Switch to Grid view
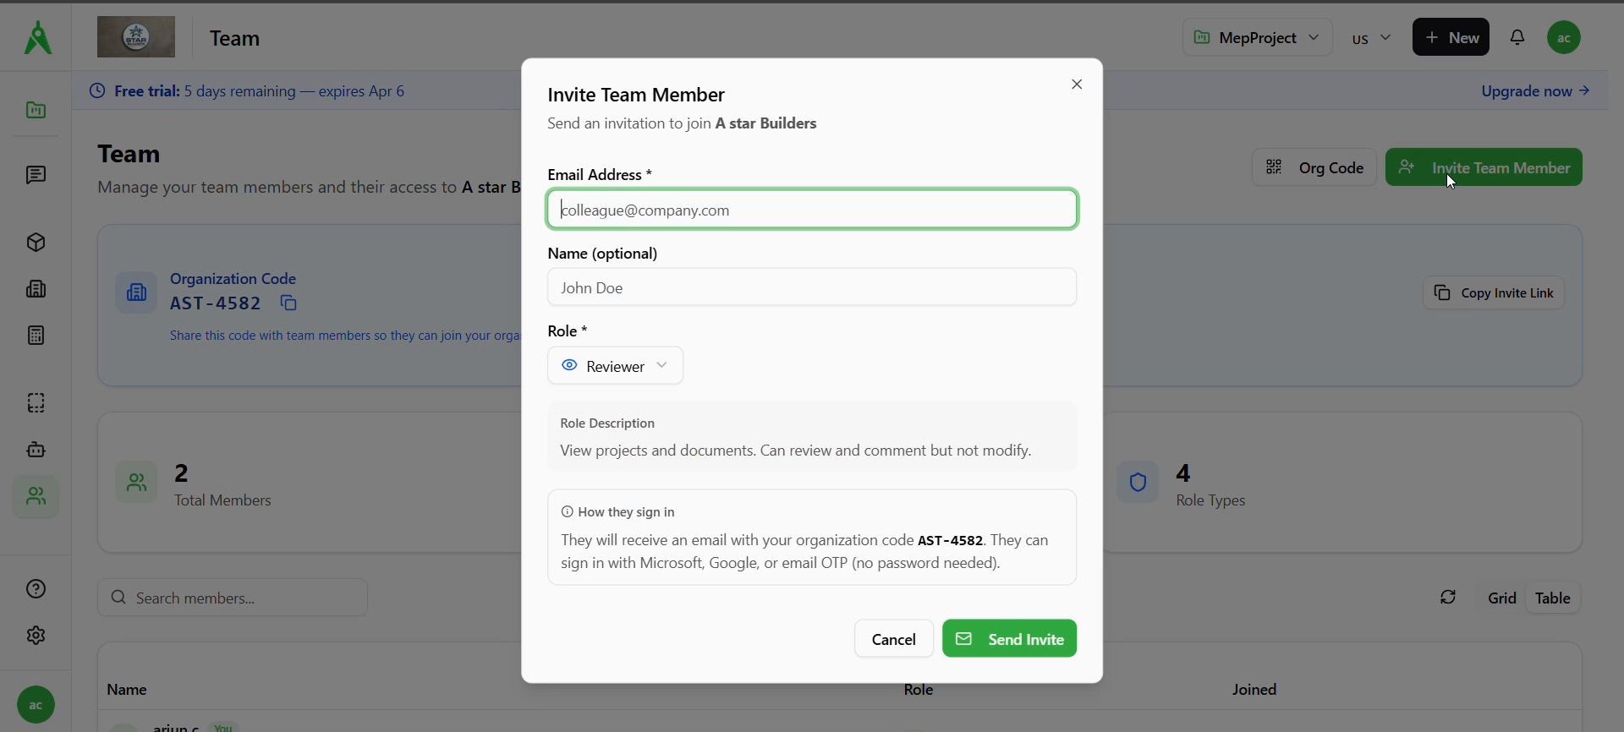The image size is (1624, 732). tap(1501, 598)
